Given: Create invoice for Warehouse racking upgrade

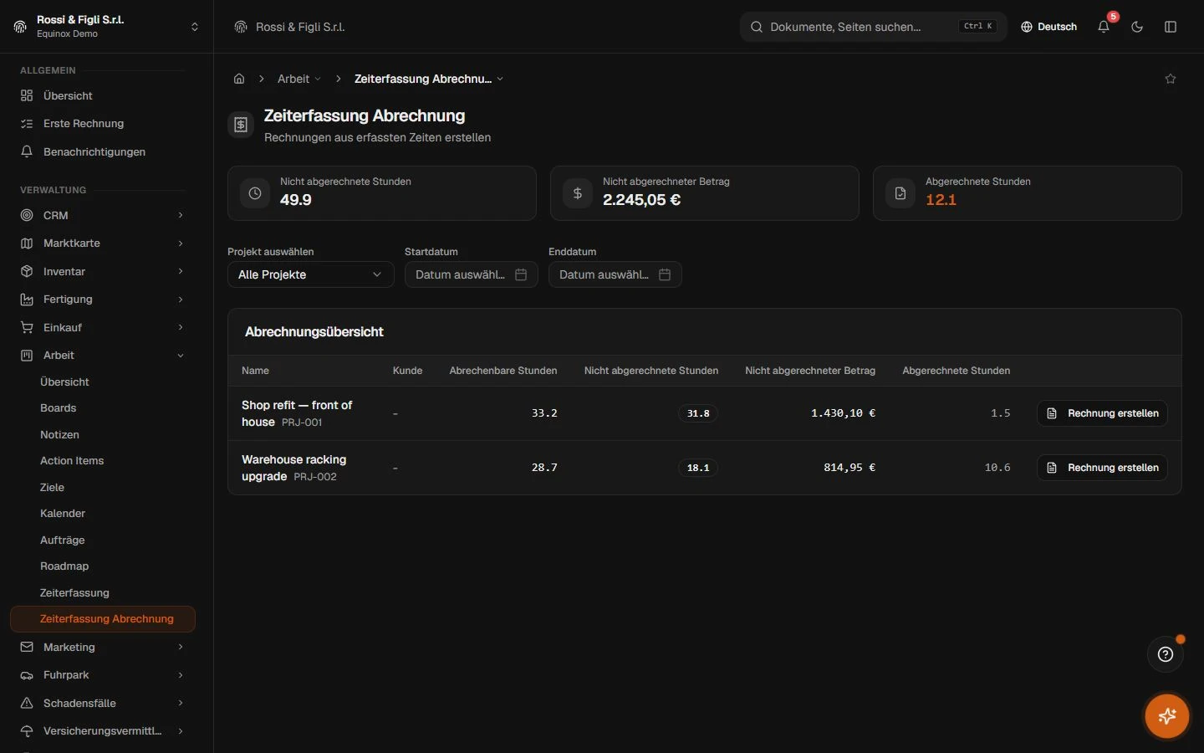Looking at the screenshot, I should [x=1102, y=468].
